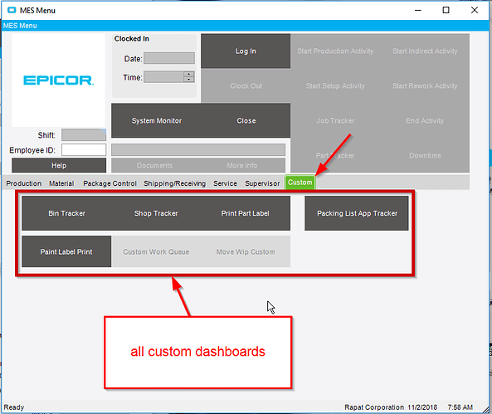Click the Epicor logo image

coord(58,80)
